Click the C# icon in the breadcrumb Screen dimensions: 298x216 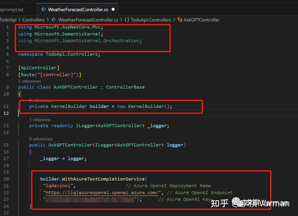coord(54,20)
